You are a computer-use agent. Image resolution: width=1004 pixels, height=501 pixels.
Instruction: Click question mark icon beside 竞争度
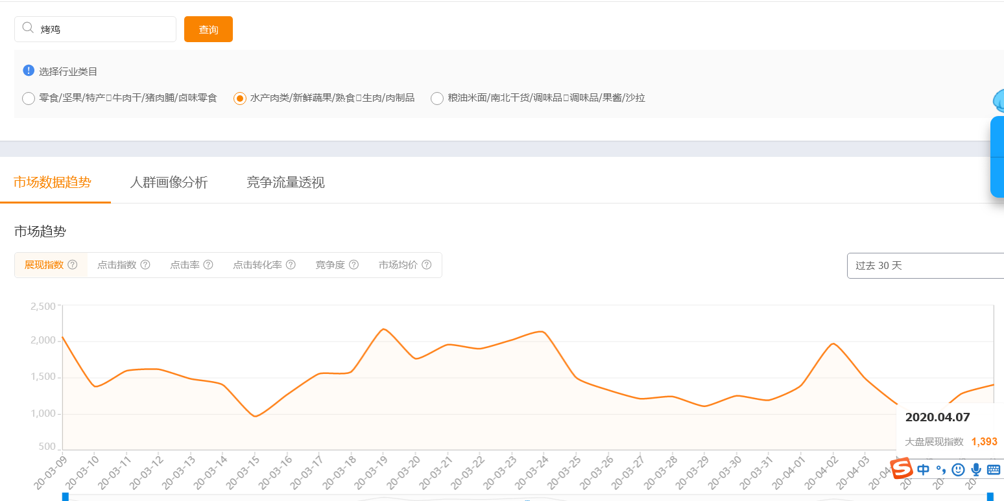(x=353, y=264)
